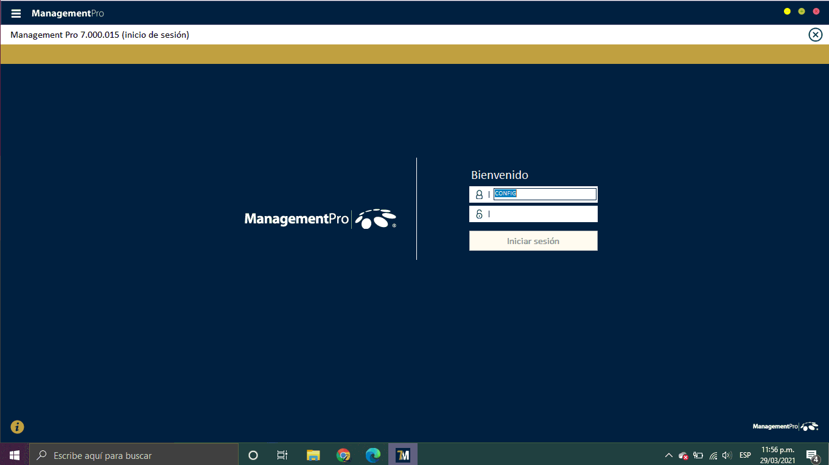Expand hidden system tray icons chevron

(668, 455)
